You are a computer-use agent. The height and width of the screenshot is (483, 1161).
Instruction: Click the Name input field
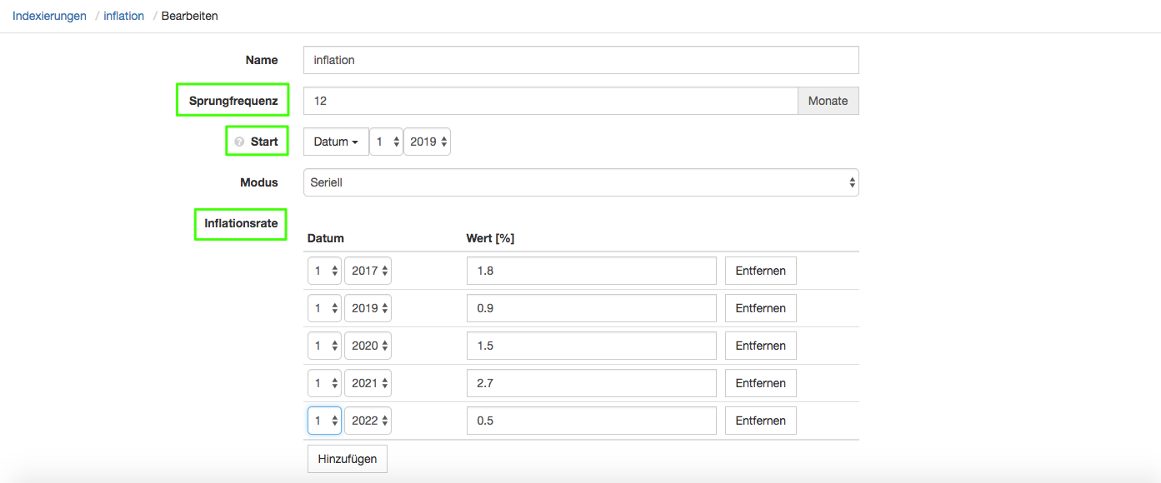[x=580, y=60]
